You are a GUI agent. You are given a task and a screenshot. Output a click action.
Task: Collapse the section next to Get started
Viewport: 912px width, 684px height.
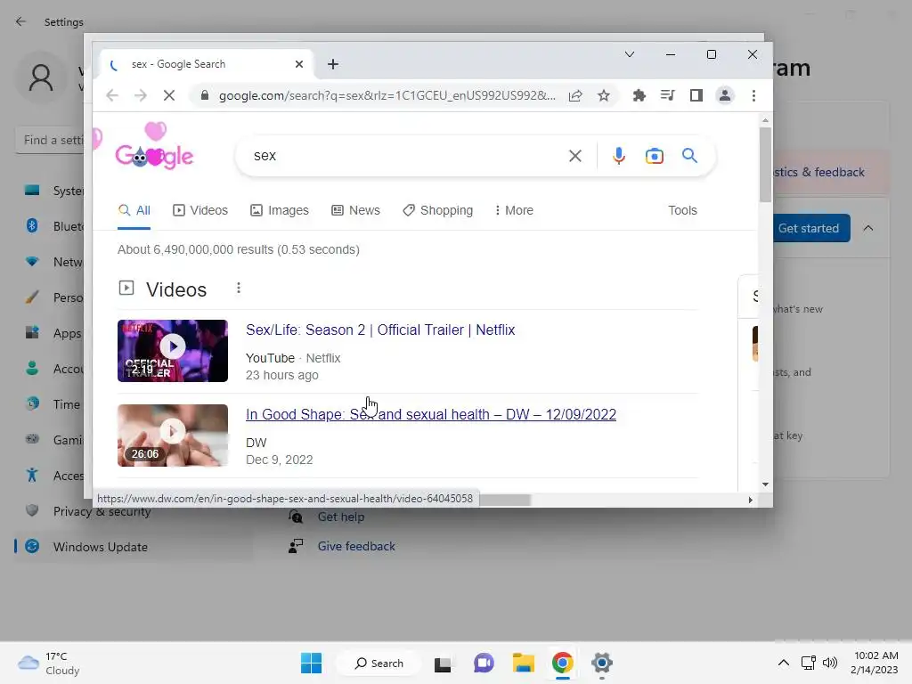[x=867, y=228]
